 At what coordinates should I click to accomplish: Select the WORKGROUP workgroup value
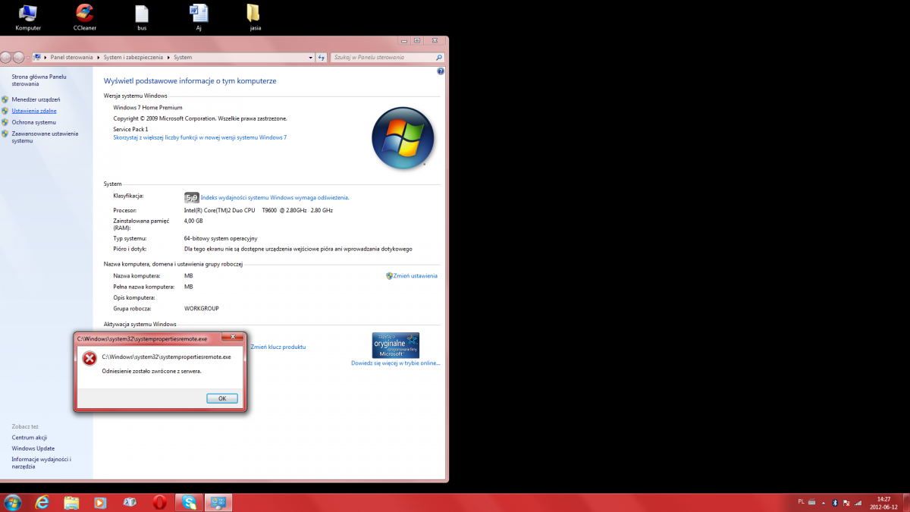(x=202, y=309)
